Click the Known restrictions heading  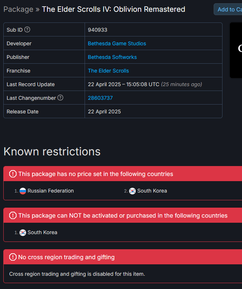52,151
